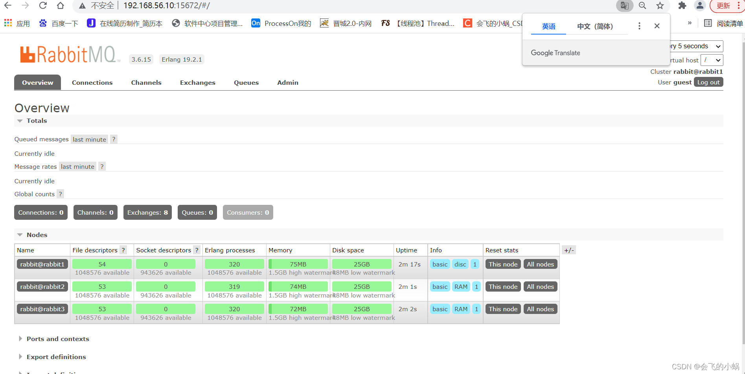
Task: Select the Overview tab
Action: (x=37, y=82)
